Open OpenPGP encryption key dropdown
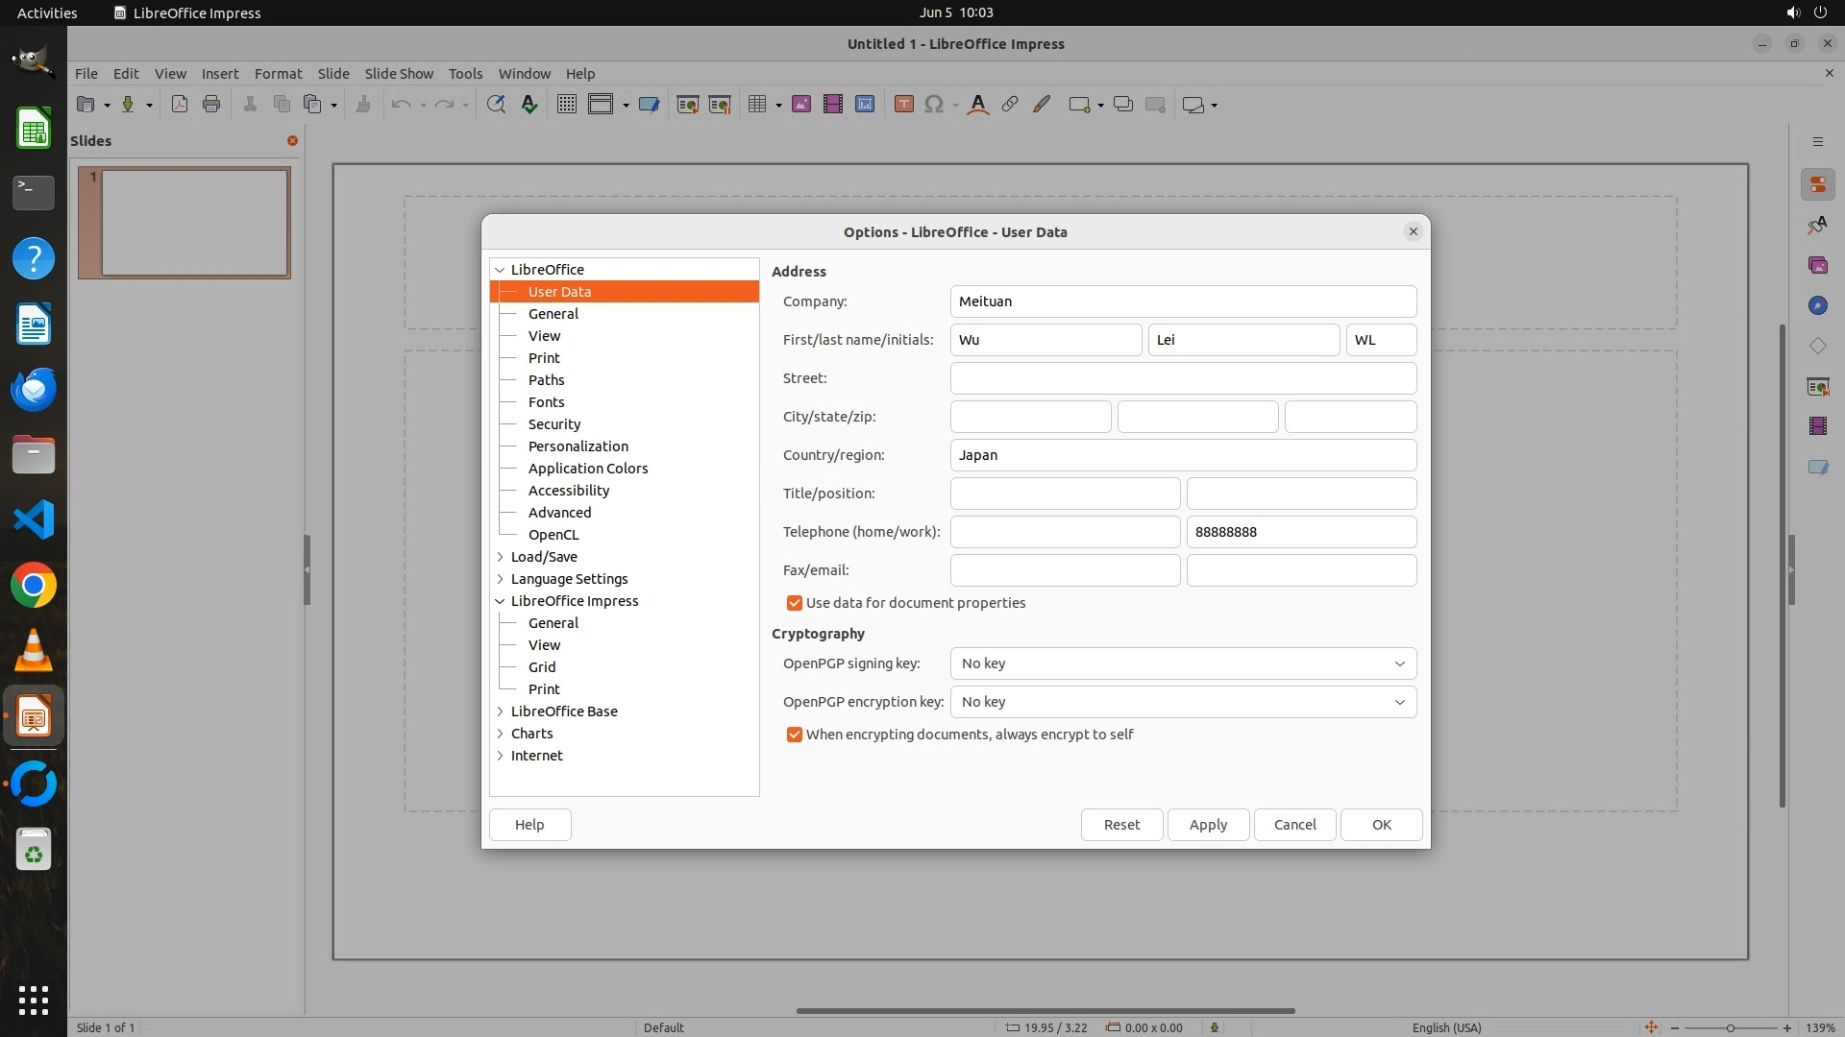The image size is (1845, 1037). pos(1183,702)
